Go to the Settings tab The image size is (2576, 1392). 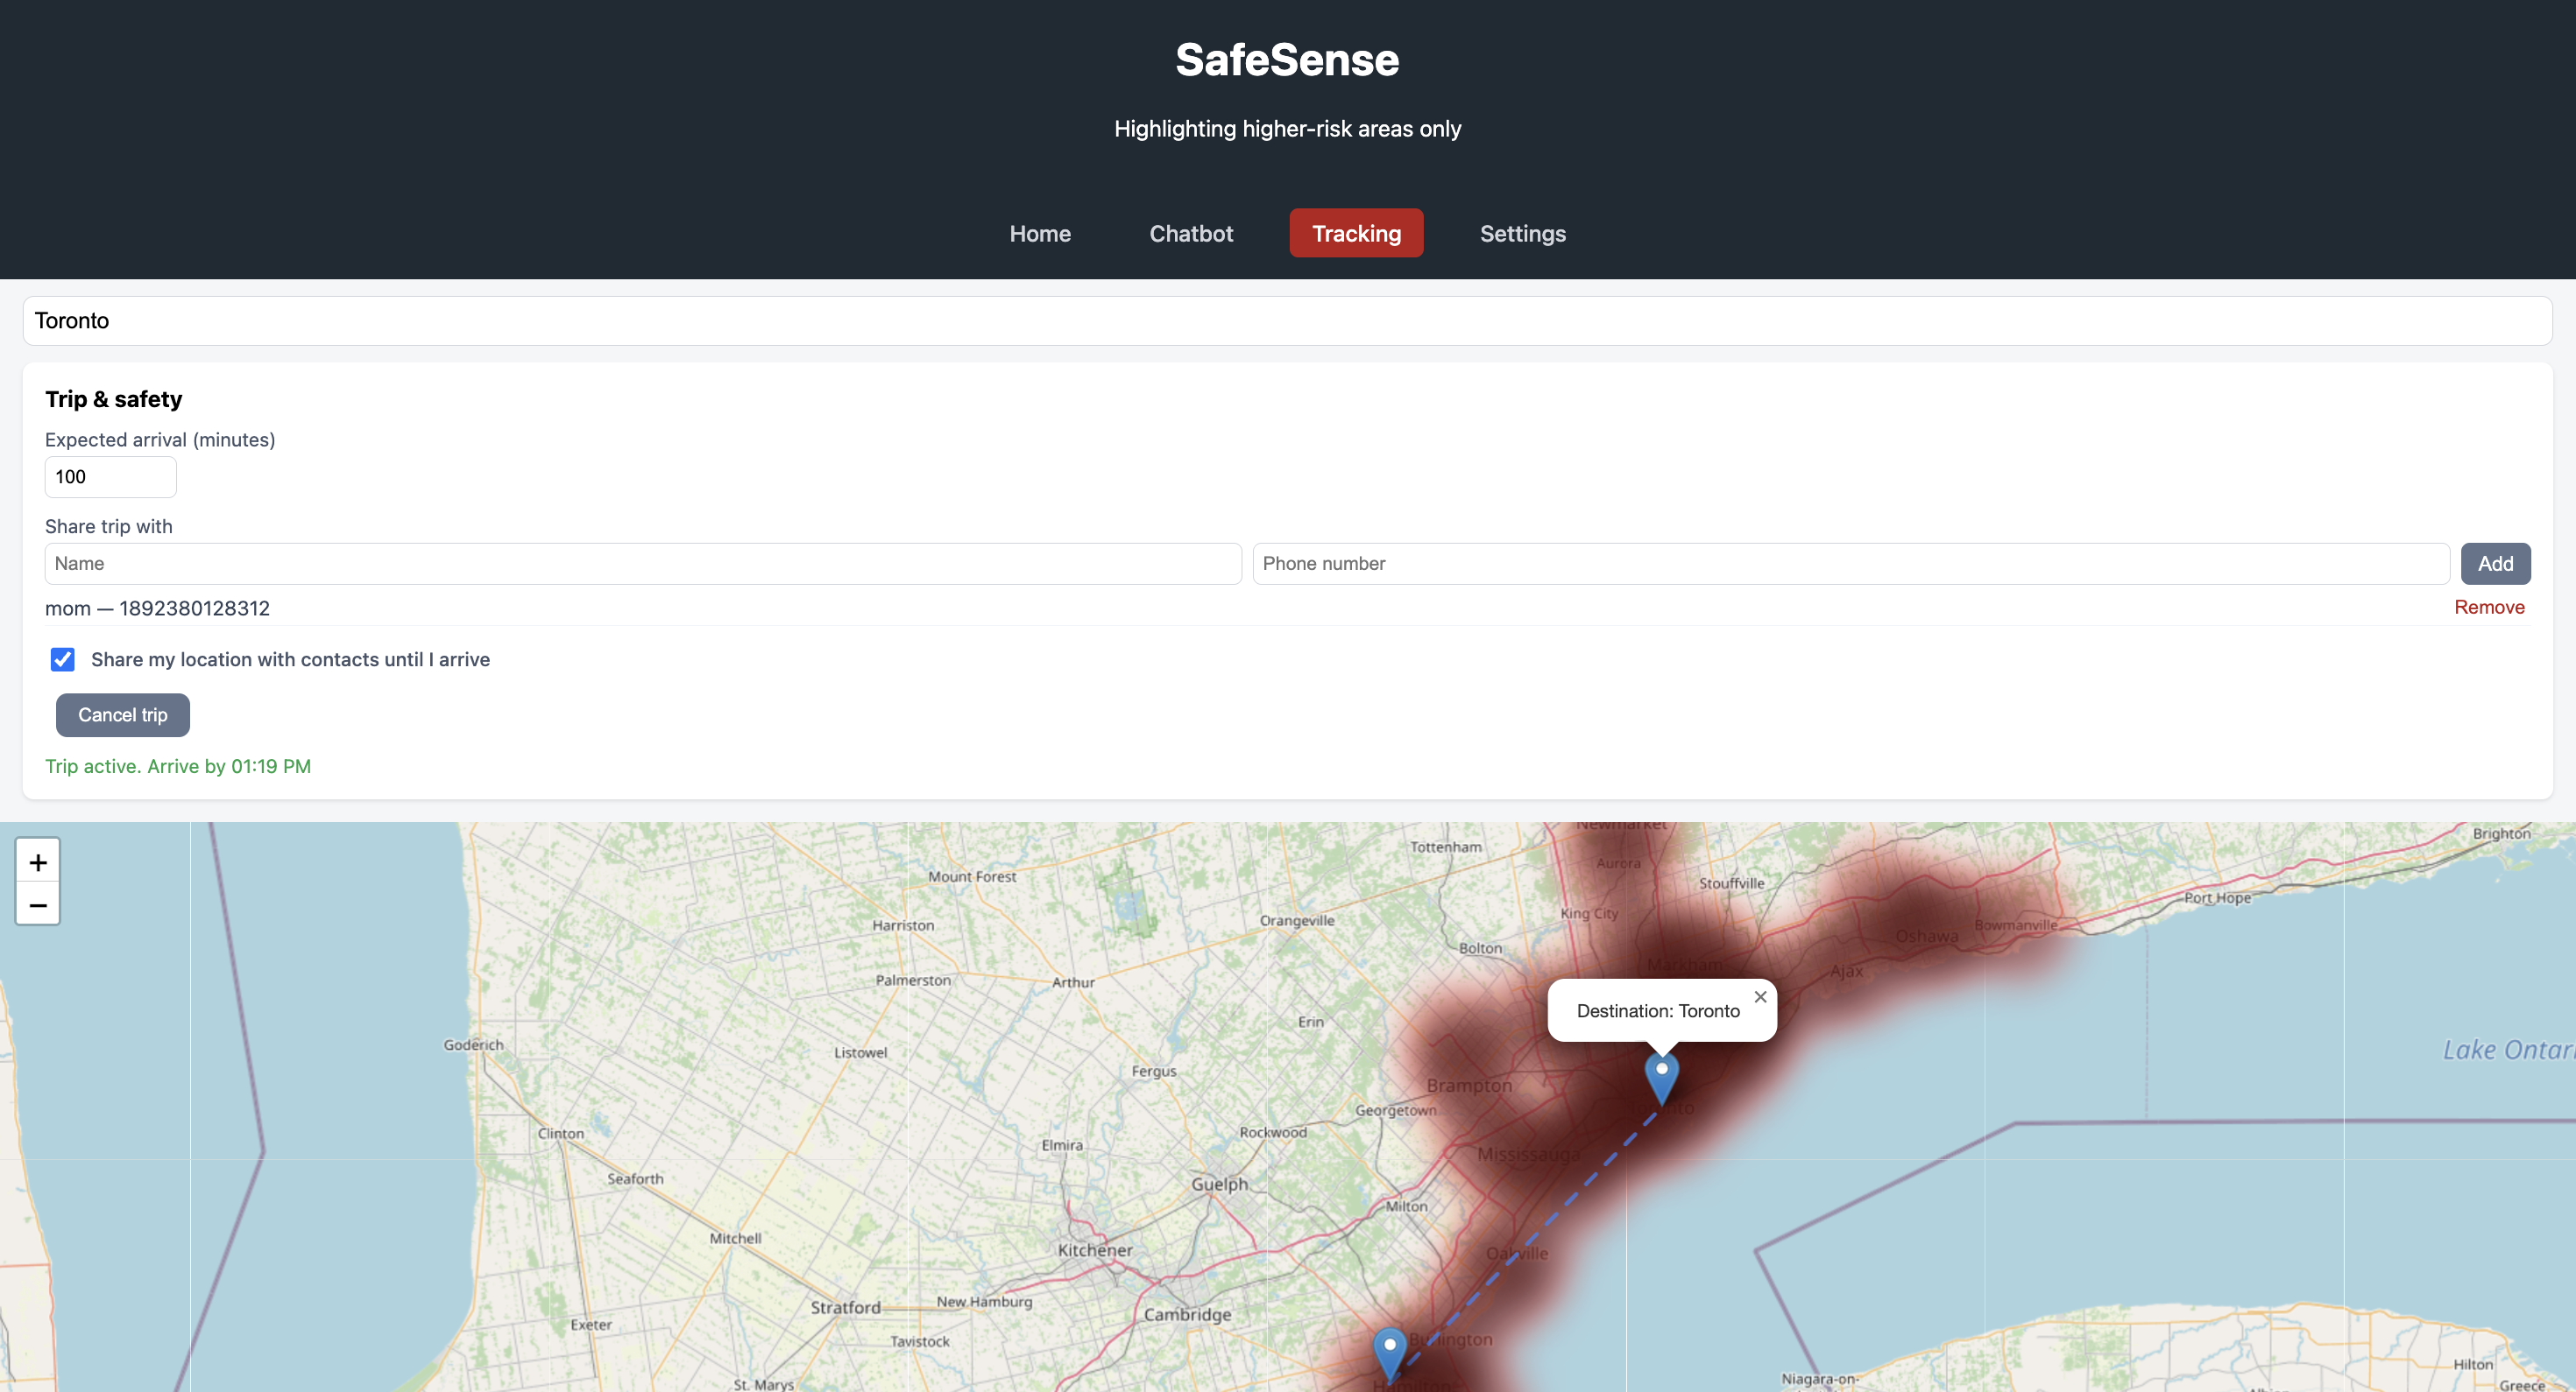pos(1522,233)
